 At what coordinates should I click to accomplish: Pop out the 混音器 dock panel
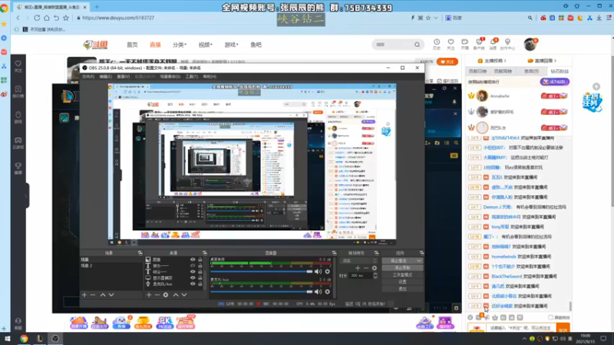click(334, 253)
